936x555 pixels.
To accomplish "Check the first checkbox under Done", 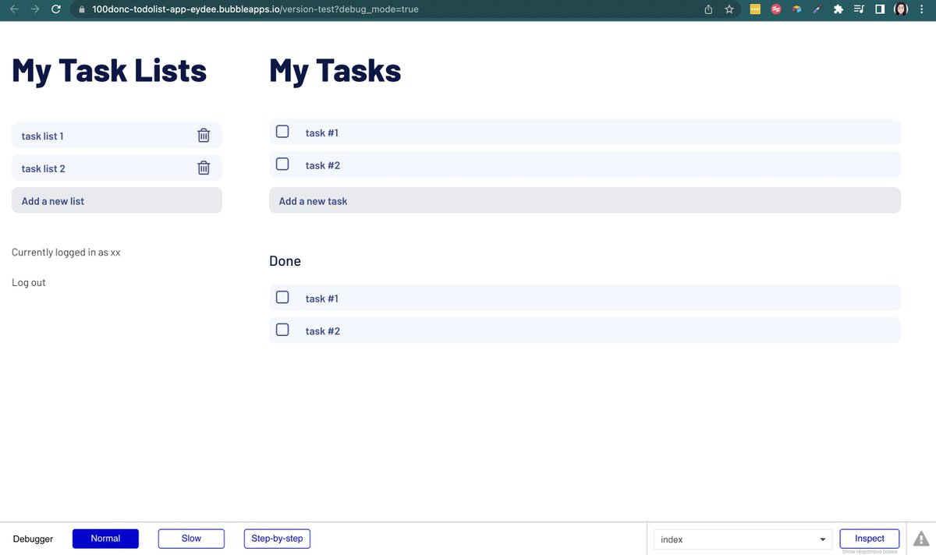I will [x=282, y=297].
